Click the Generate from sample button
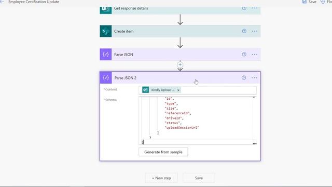The image size is (332, 187). [x=163, y=152]
